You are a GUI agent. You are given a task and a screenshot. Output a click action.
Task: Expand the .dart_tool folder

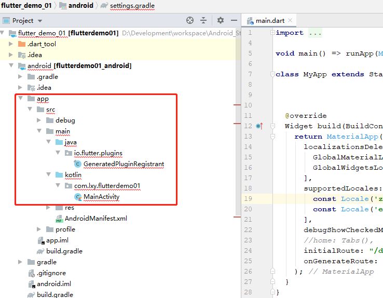[11, 44]
